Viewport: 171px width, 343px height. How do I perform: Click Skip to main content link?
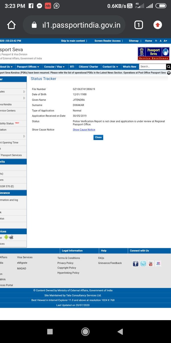tap(73, 41)
